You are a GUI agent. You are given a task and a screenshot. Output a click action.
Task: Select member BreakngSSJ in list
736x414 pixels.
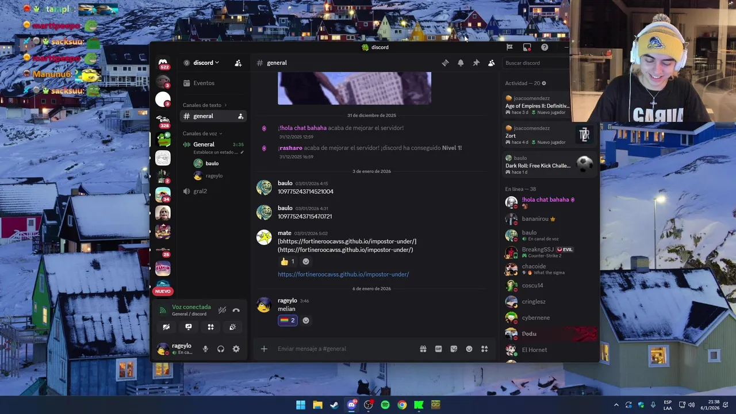click(549, 252)
